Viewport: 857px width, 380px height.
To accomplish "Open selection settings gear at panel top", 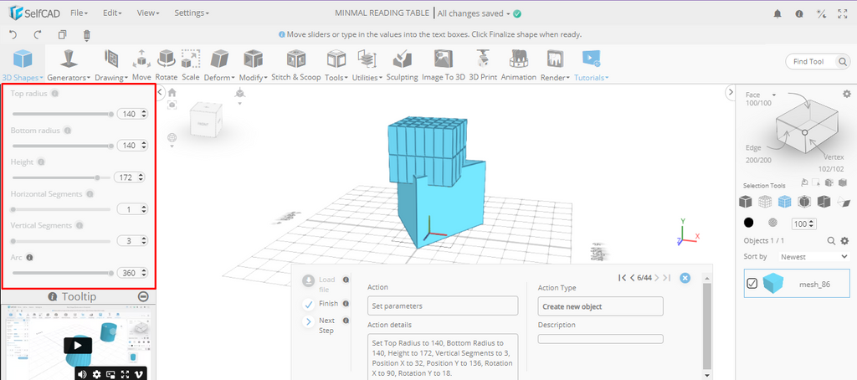I will [x=847, y=94].
